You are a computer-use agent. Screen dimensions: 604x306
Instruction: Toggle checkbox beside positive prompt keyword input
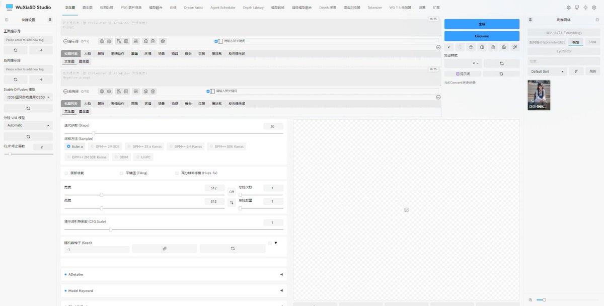point(216,41)
